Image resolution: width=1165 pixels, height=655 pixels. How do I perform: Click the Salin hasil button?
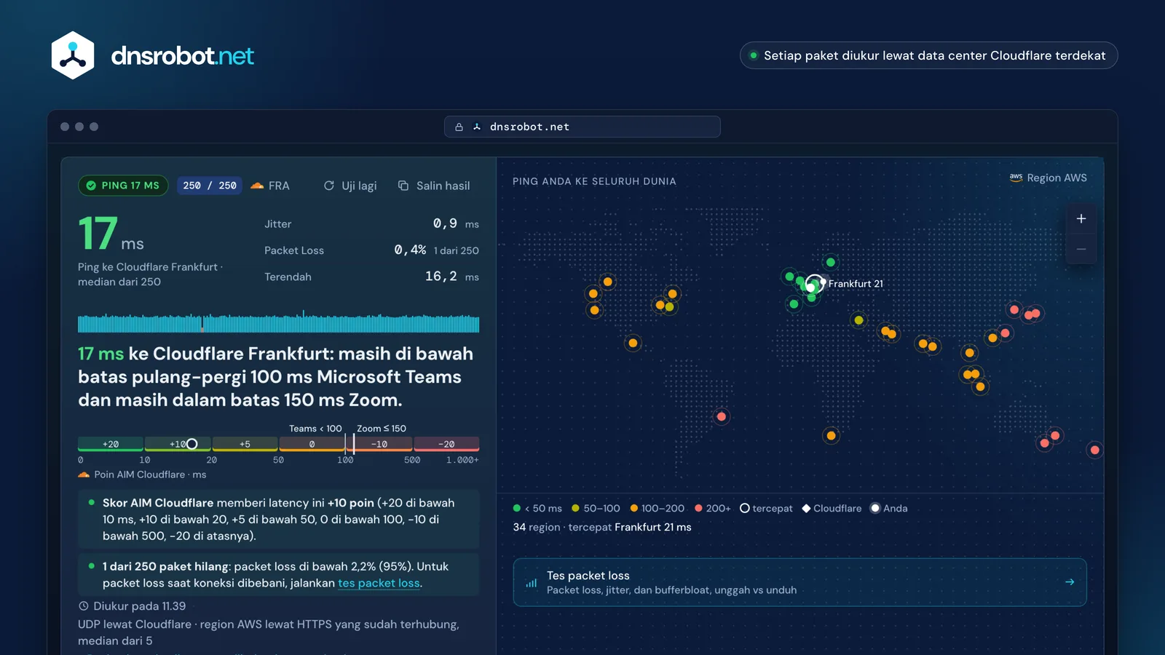click(x=434, y=186)
